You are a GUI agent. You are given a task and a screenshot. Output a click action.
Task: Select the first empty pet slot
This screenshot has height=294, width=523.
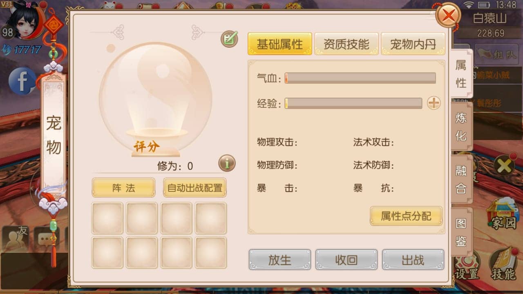(x=107, y=218)
